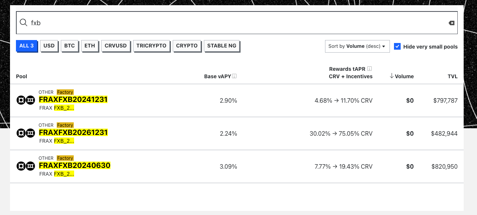The width and height of the screenshot is (477, 215).
Task: Open the FRAXFXB20241231 pool
Action: [x=73, y=99]
